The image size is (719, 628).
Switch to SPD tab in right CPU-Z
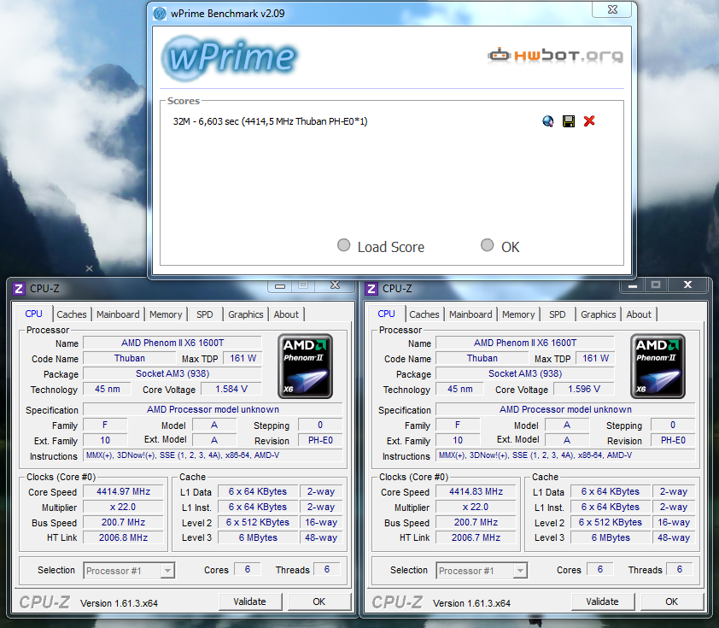coord(557,314)
